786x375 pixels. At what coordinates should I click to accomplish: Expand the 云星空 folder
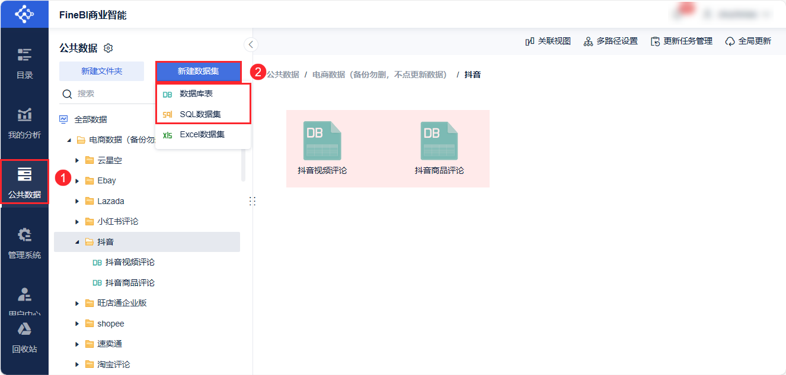77,160
